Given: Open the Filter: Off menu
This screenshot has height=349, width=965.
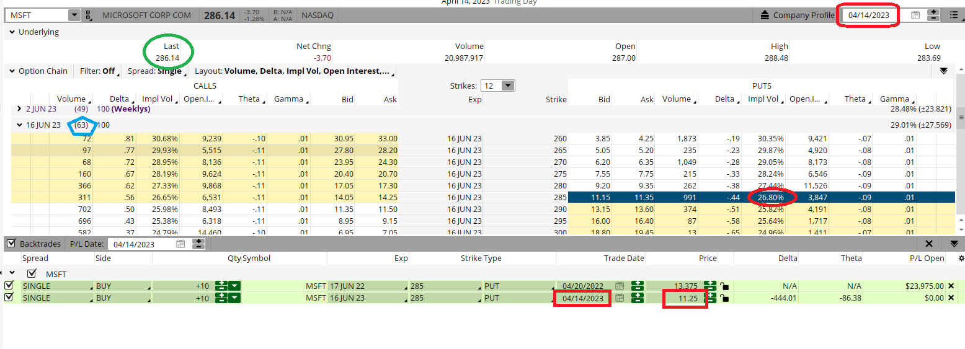Looking at the screenshot, I should [x=97, y=71].
